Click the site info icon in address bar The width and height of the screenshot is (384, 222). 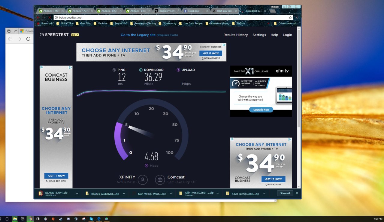(x=56, y=18)
